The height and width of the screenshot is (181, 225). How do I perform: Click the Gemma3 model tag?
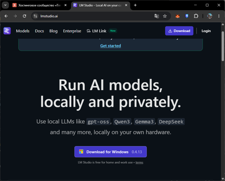pos(144,122)
